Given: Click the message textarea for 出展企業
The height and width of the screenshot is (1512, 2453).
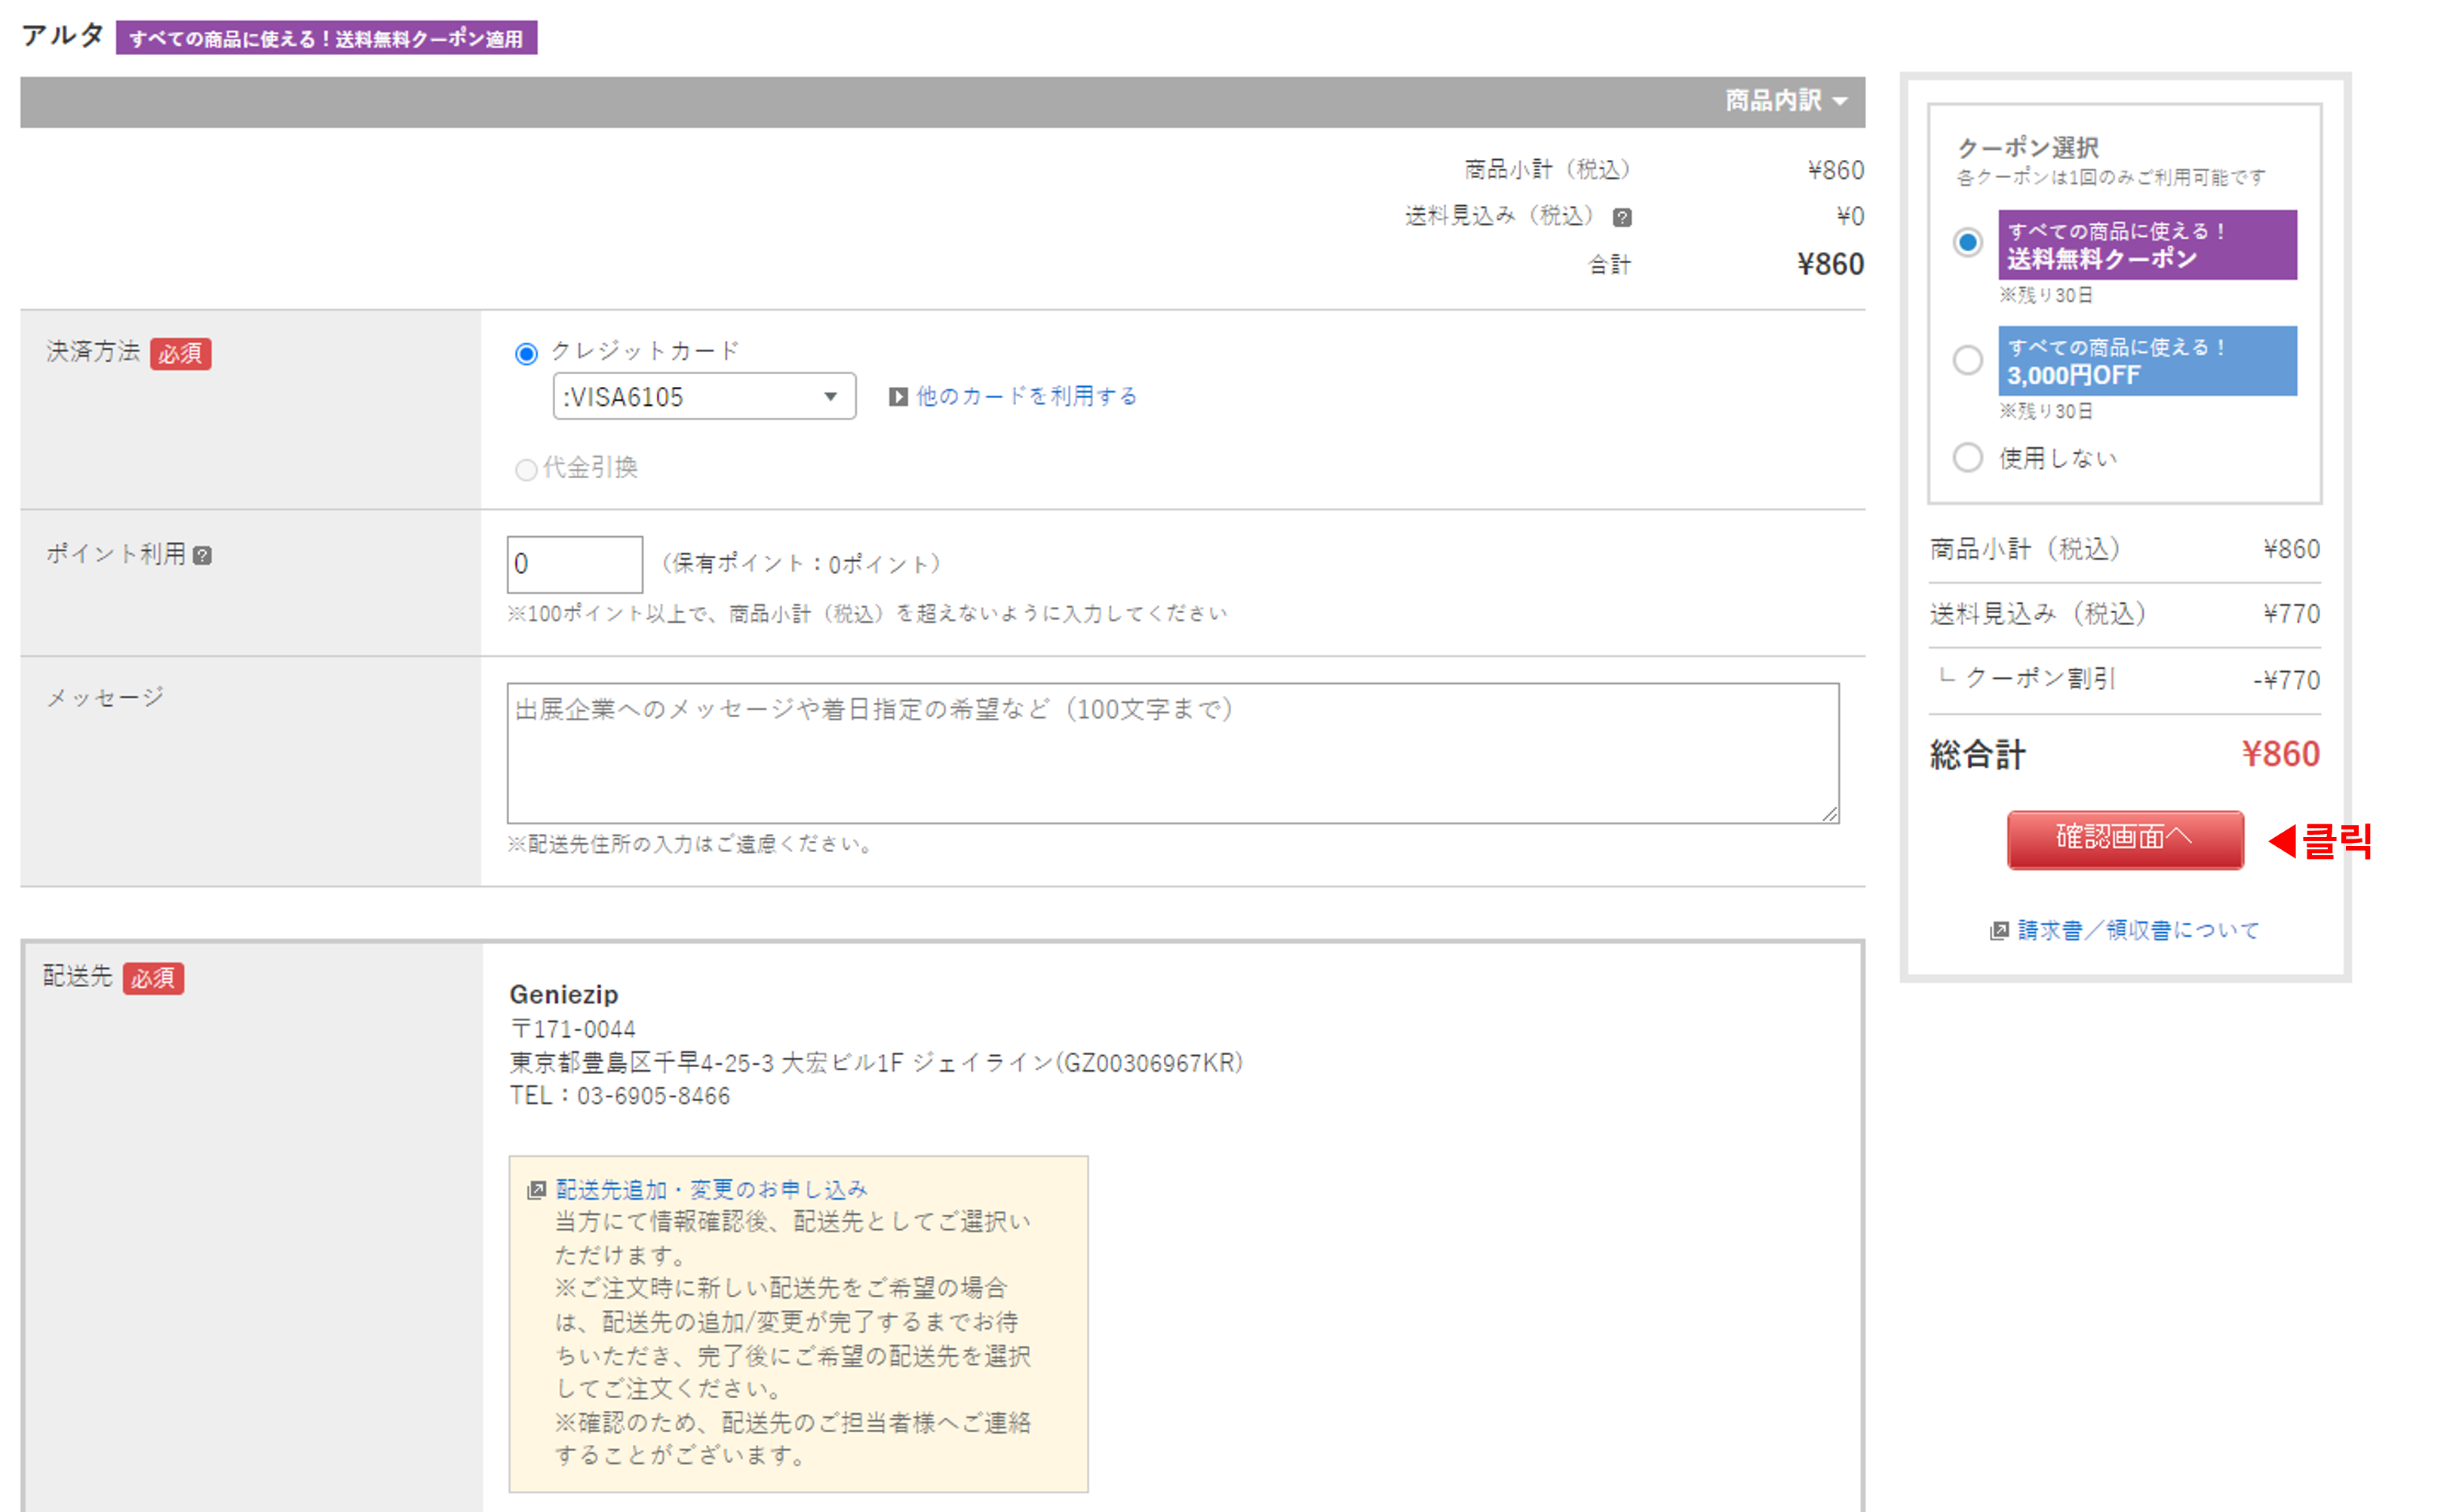Looking at the screenshot, I should click(x=1172, y=753).
